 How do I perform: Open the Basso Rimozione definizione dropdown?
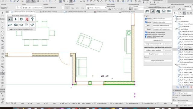[162, 29]
